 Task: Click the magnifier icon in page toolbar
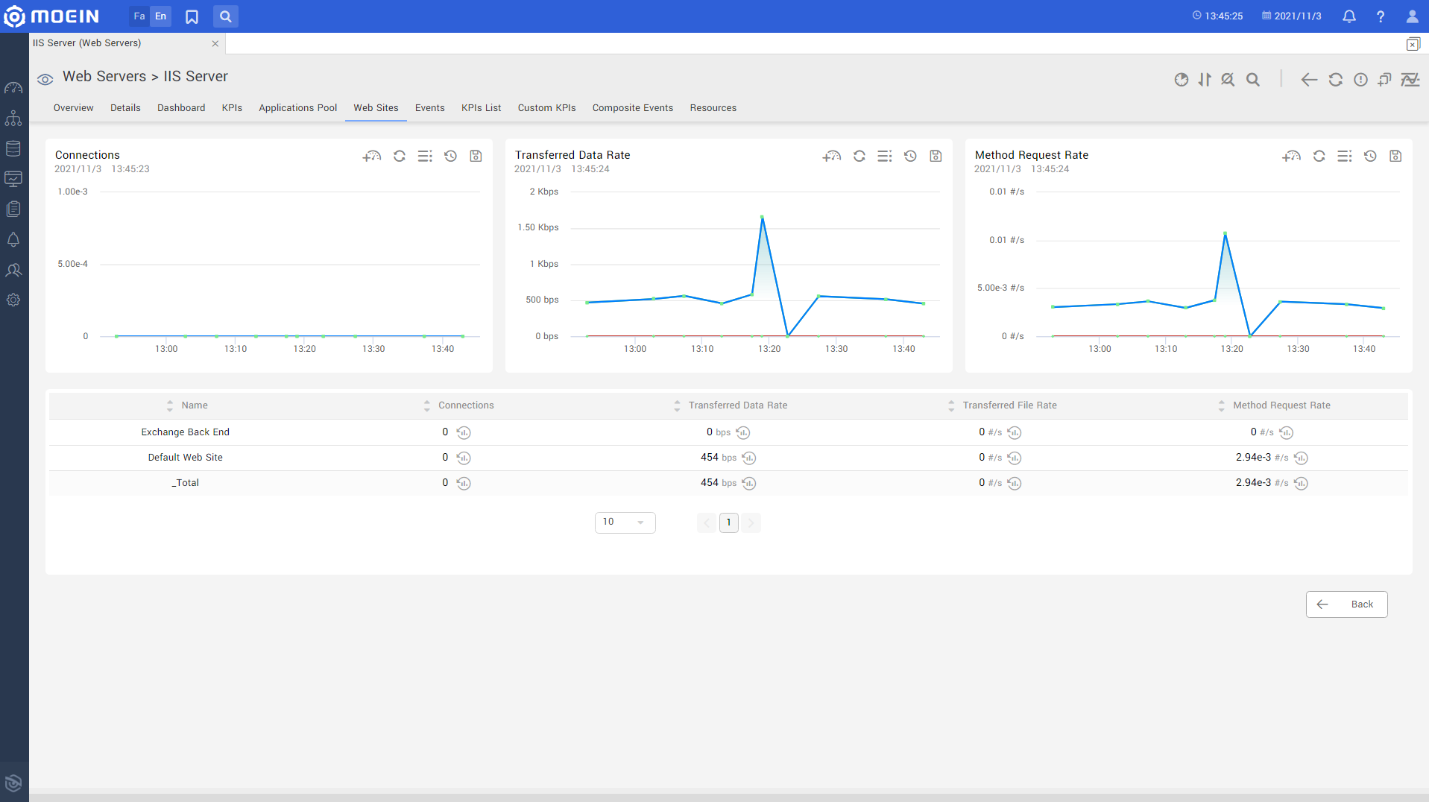1253,80
